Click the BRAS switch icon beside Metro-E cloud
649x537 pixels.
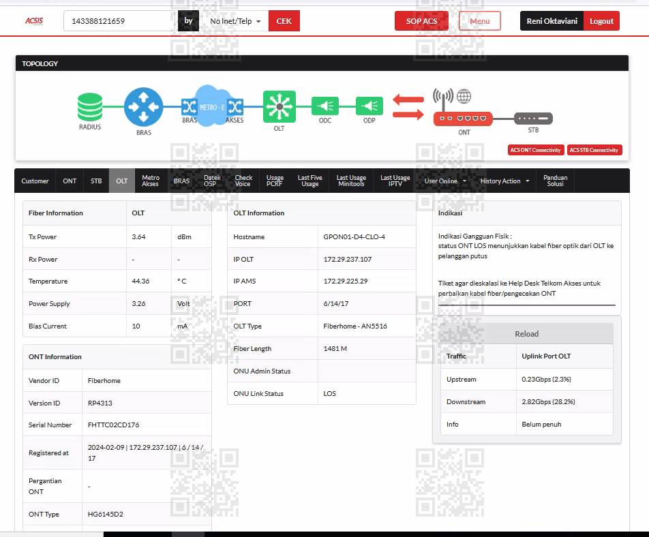click(189, 107)
